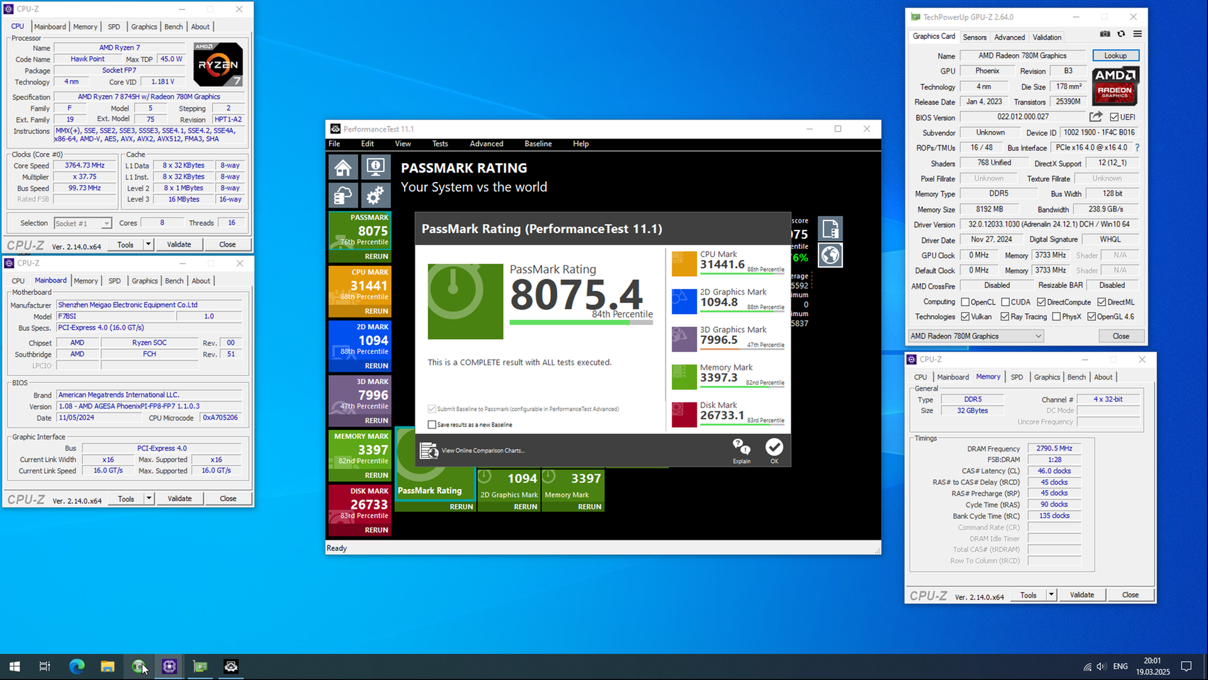Viewport: 1208px width, 680px height.
Task: Click the AMD Radeon Graphics logo in GPU-Z
Action: pos(1115,86)
